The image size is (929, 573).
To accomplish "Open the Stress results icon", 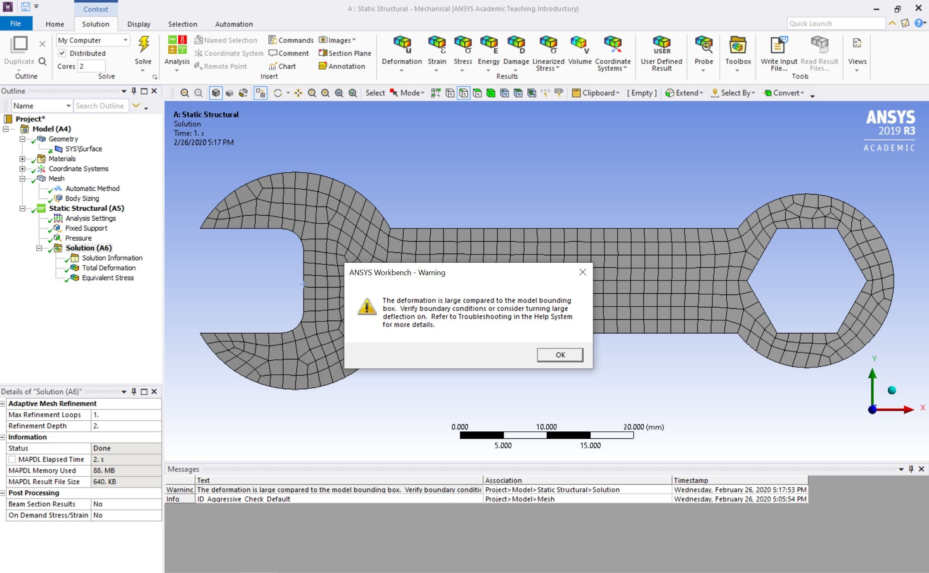I will [x=463, y=44].
